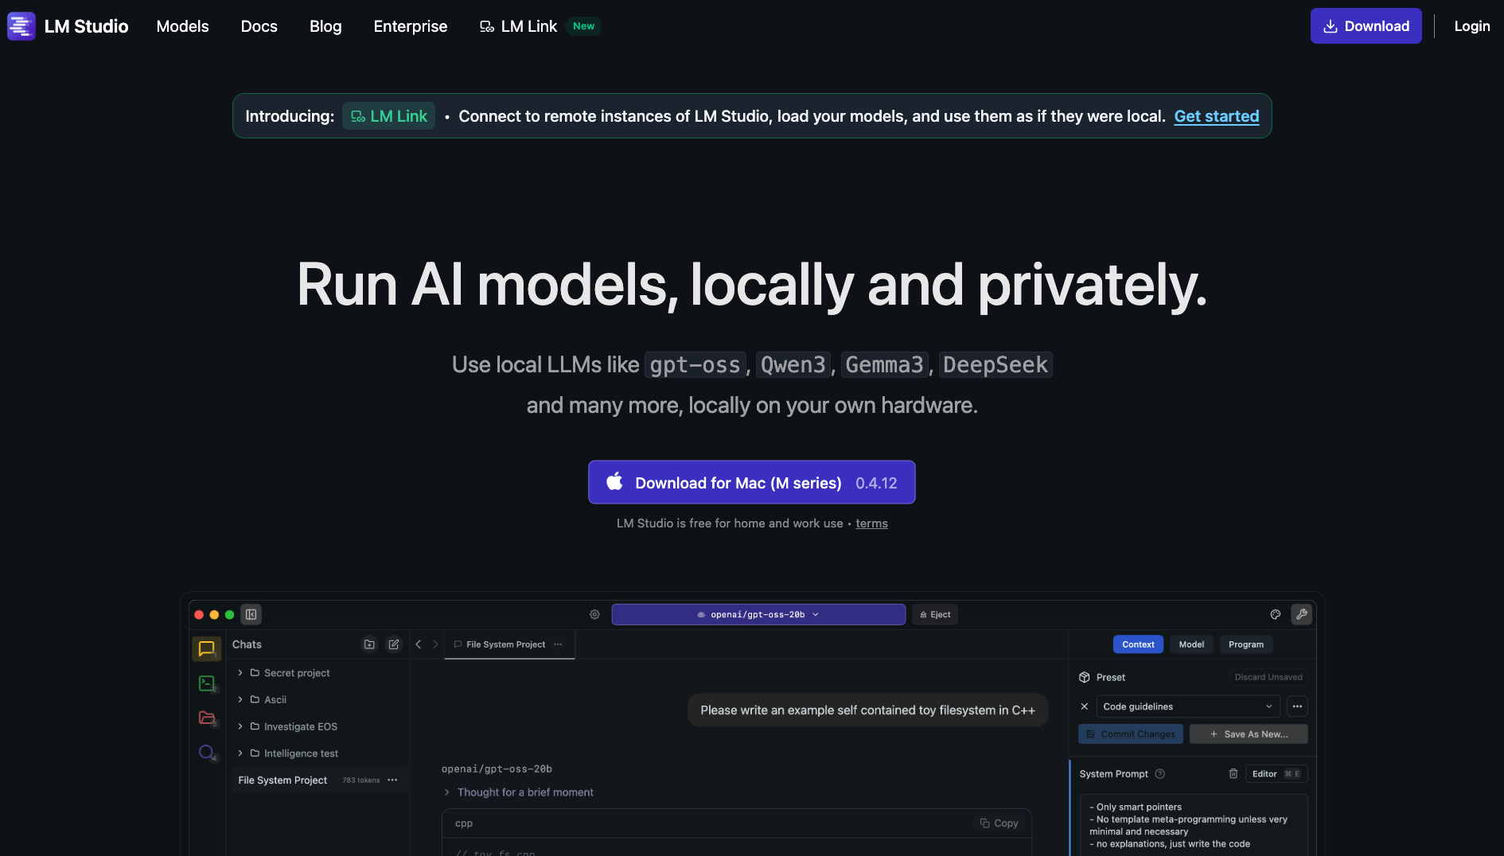Start a new chat with the pencil icon
This screenshot has width=1504, height=856.
(x=394, y=644)
